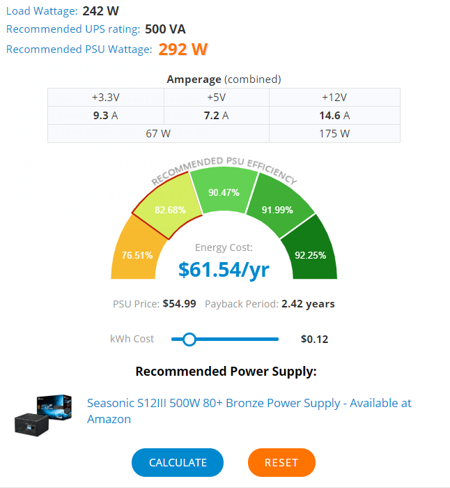Select the 82.68% highlighted efficiency segment
The width and height of the screenshot is (450, 488).
pos(169,208)
